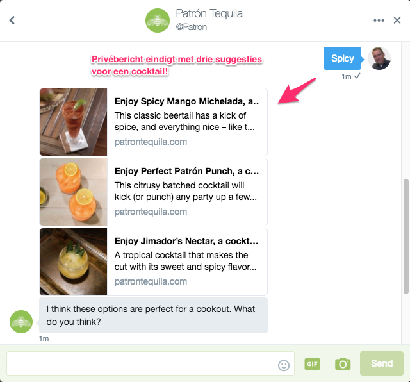Viewport: 410px width, 382px height.
Task: Click the Jimador's Nectar drink thumbnail
Action: coord(73,262)
